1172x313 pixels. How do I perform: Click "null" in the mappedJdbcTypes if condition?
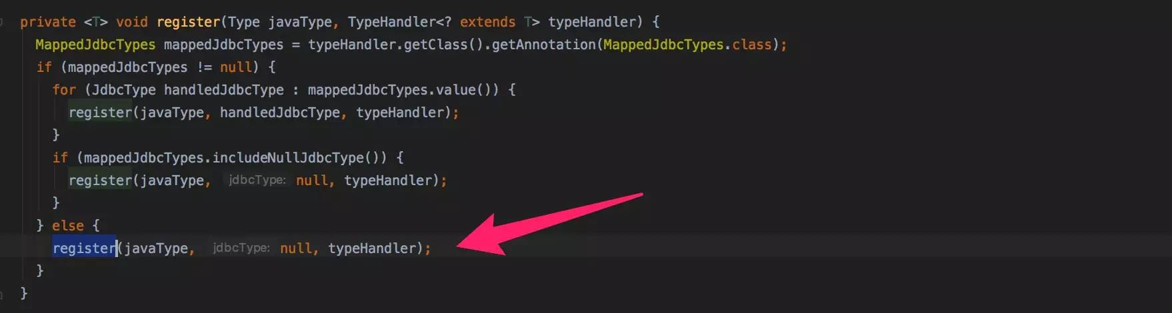(235, 67)
